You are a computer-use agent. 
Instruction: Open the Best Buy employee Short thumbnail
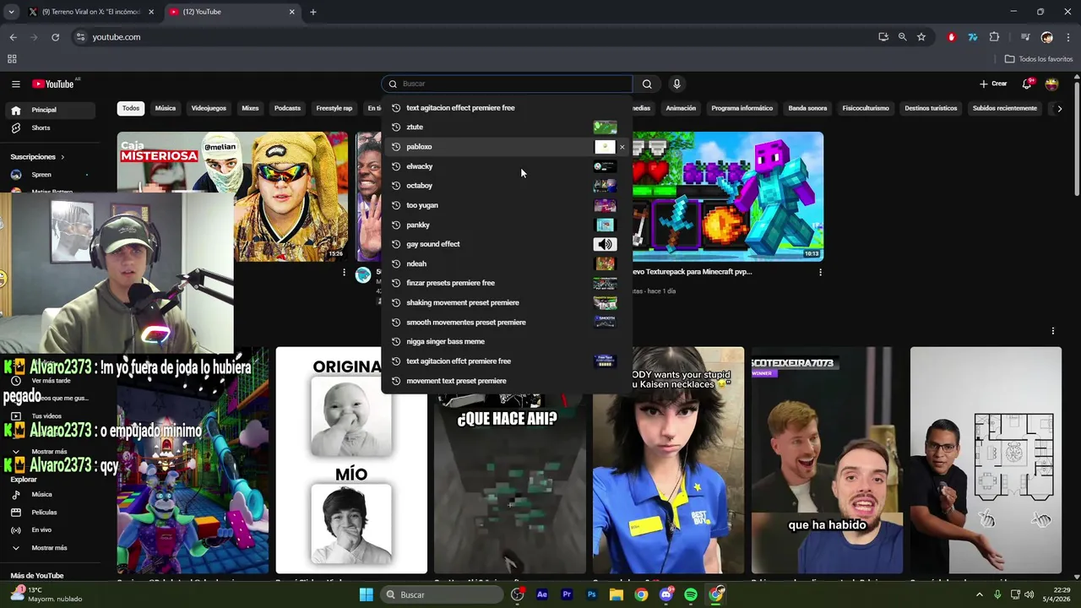pos(668,460)
